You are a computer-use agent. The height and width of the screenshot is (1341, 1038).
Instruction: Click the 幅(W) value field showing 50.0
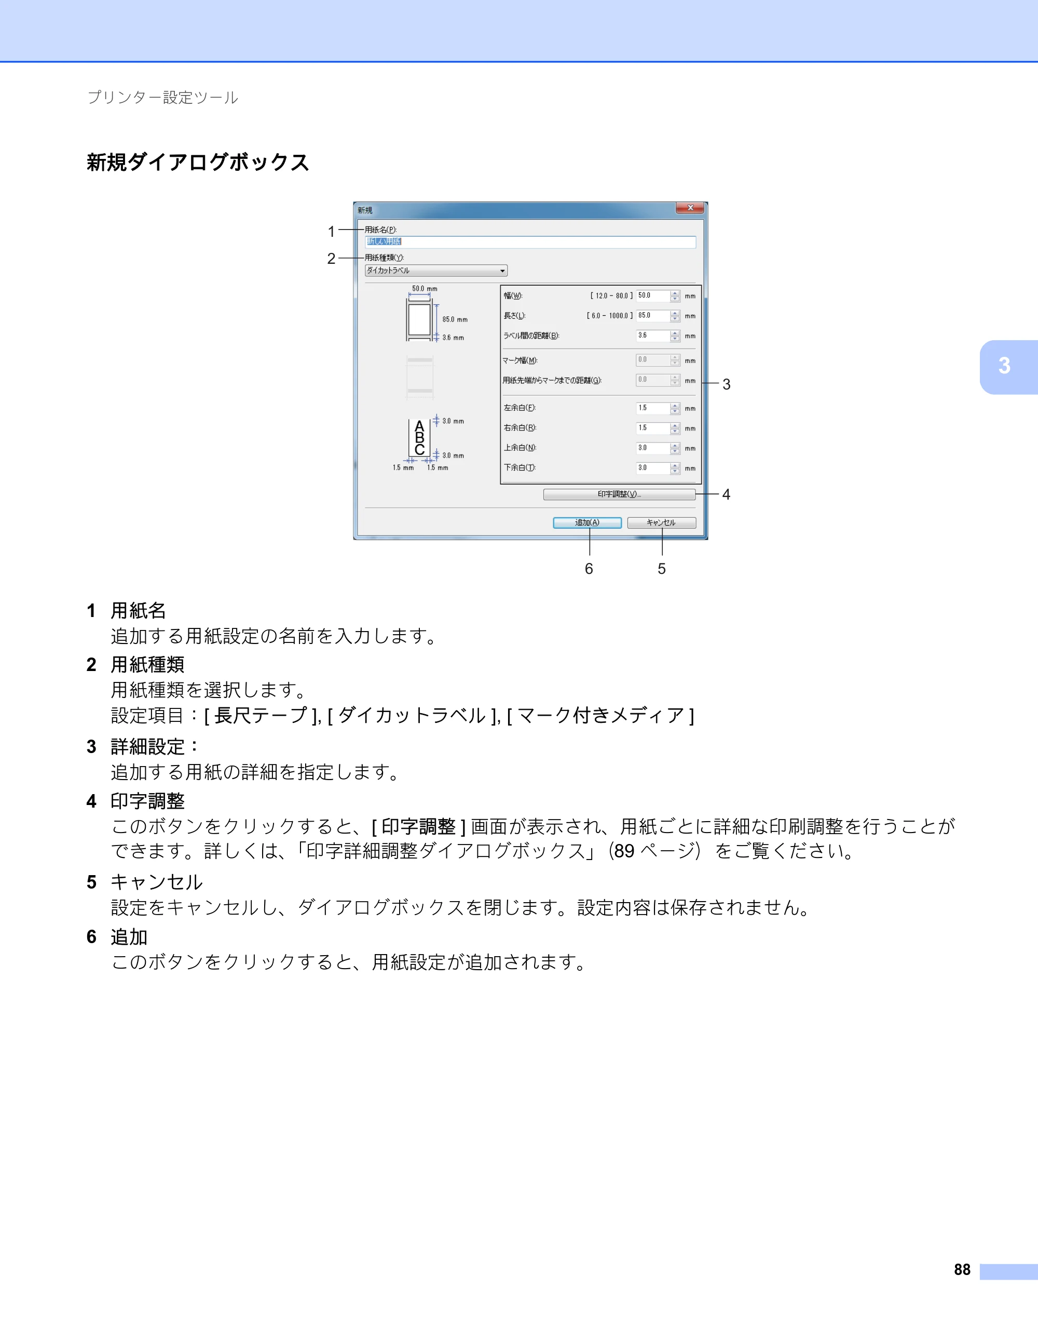pos(653,296)
